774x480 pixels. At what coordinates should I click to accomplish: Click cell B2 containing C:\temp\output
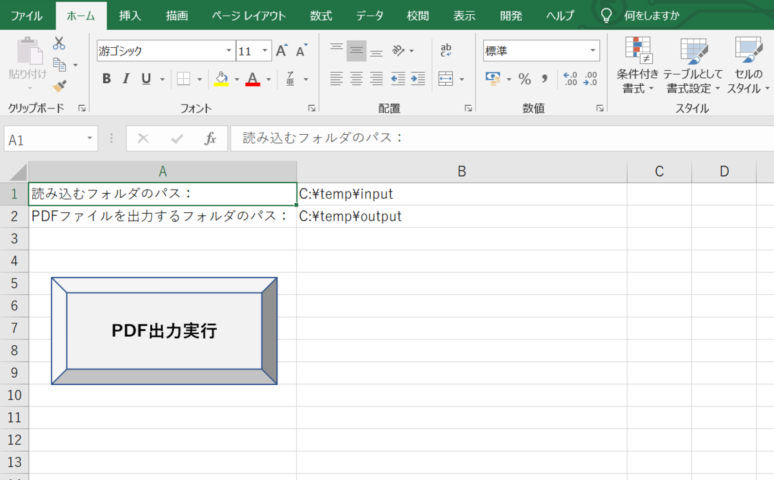461,216
